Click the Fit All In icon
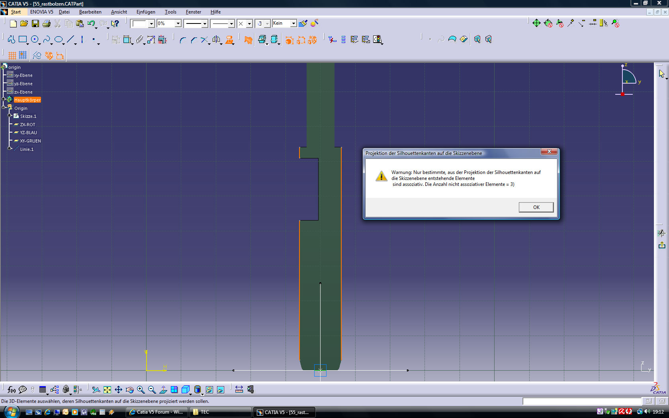Screen dimensions: 669x418 pyautogui.click(x=107, y=390)
